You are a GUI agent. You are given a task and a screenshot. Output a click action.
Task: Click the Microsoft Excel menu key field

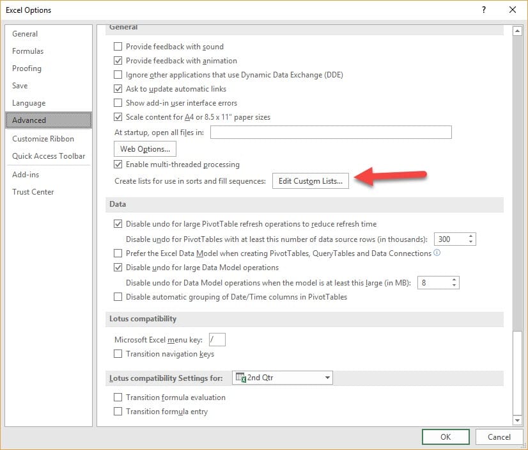[x=217, y=340]
